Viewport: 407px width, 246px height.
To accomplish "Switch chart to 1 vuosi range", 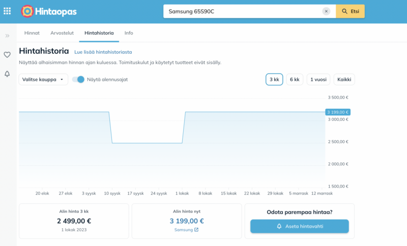I will (318, 79).
